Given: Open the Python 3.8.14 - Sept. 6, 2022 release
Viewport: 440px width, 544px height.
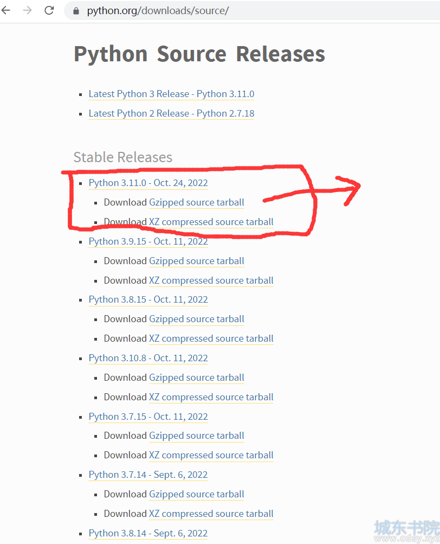Looking at the screenshot, I should click(148, 533).
